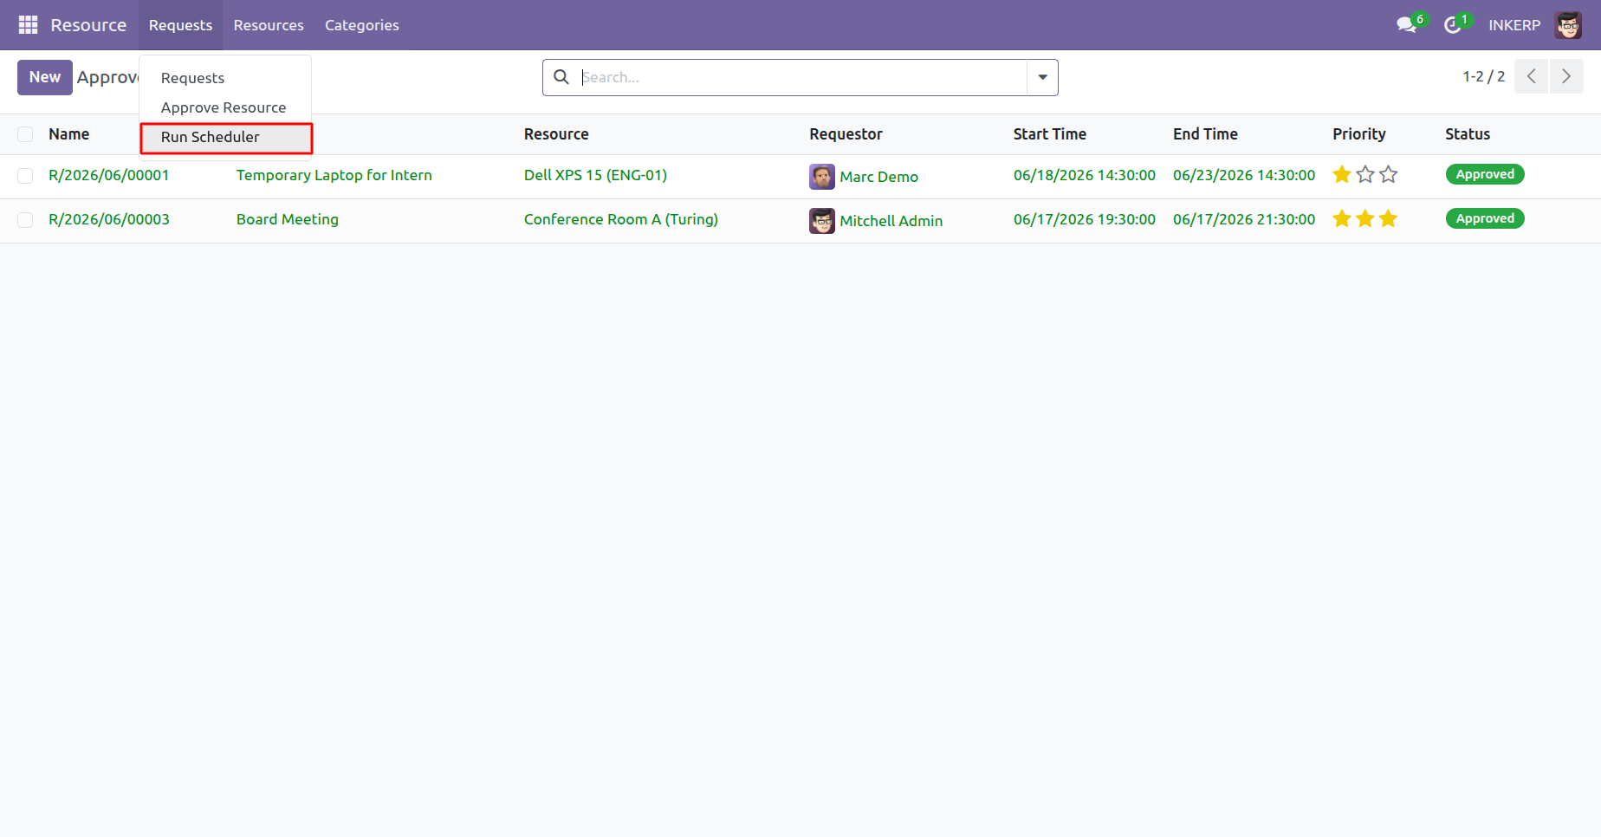Click Marc Demo avatar picture

(822, 177)
